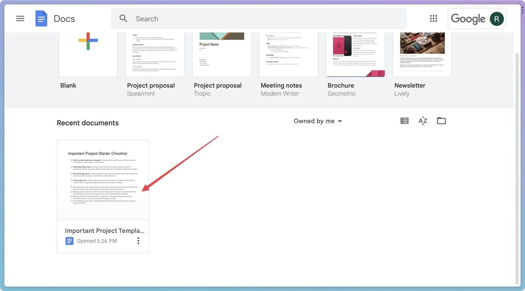The width and height of the screenshot is (525, 291).
Task: Switch to list view layout
Action: pos(404,121)
